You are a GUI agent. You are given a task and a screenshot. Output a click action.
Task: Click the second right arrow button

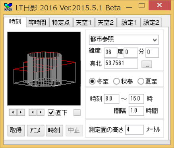(41, 112)
